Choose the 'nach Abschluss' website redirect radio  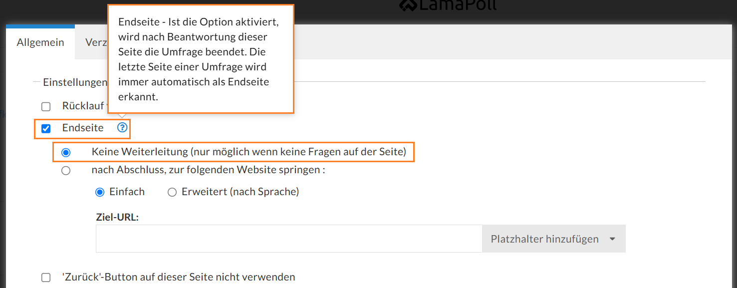(66, 171)
